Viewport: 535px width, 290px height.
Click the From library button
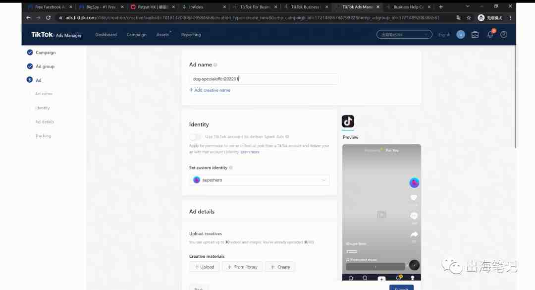(x=243, y=267)
